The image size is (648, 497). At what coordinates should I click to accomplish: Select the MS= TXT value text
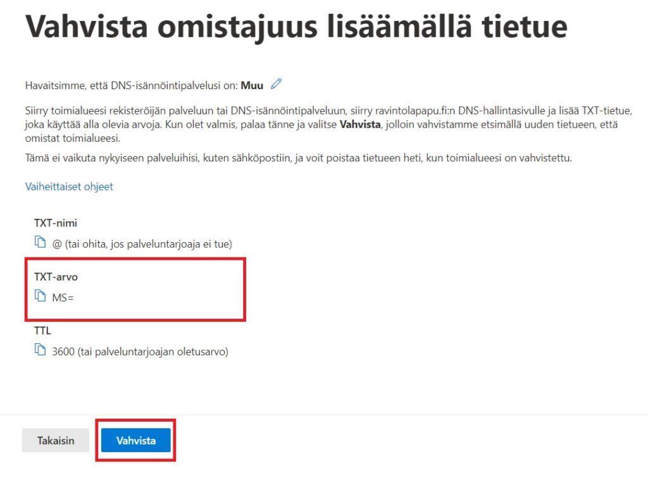[63, 296]
